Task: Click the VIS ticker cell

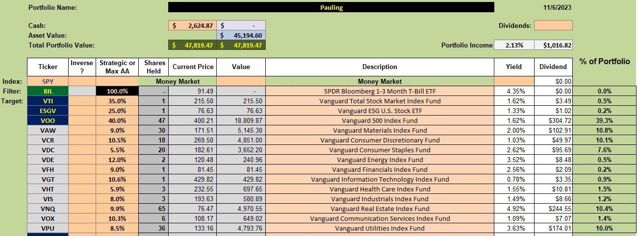Action: tap(48, 199)
